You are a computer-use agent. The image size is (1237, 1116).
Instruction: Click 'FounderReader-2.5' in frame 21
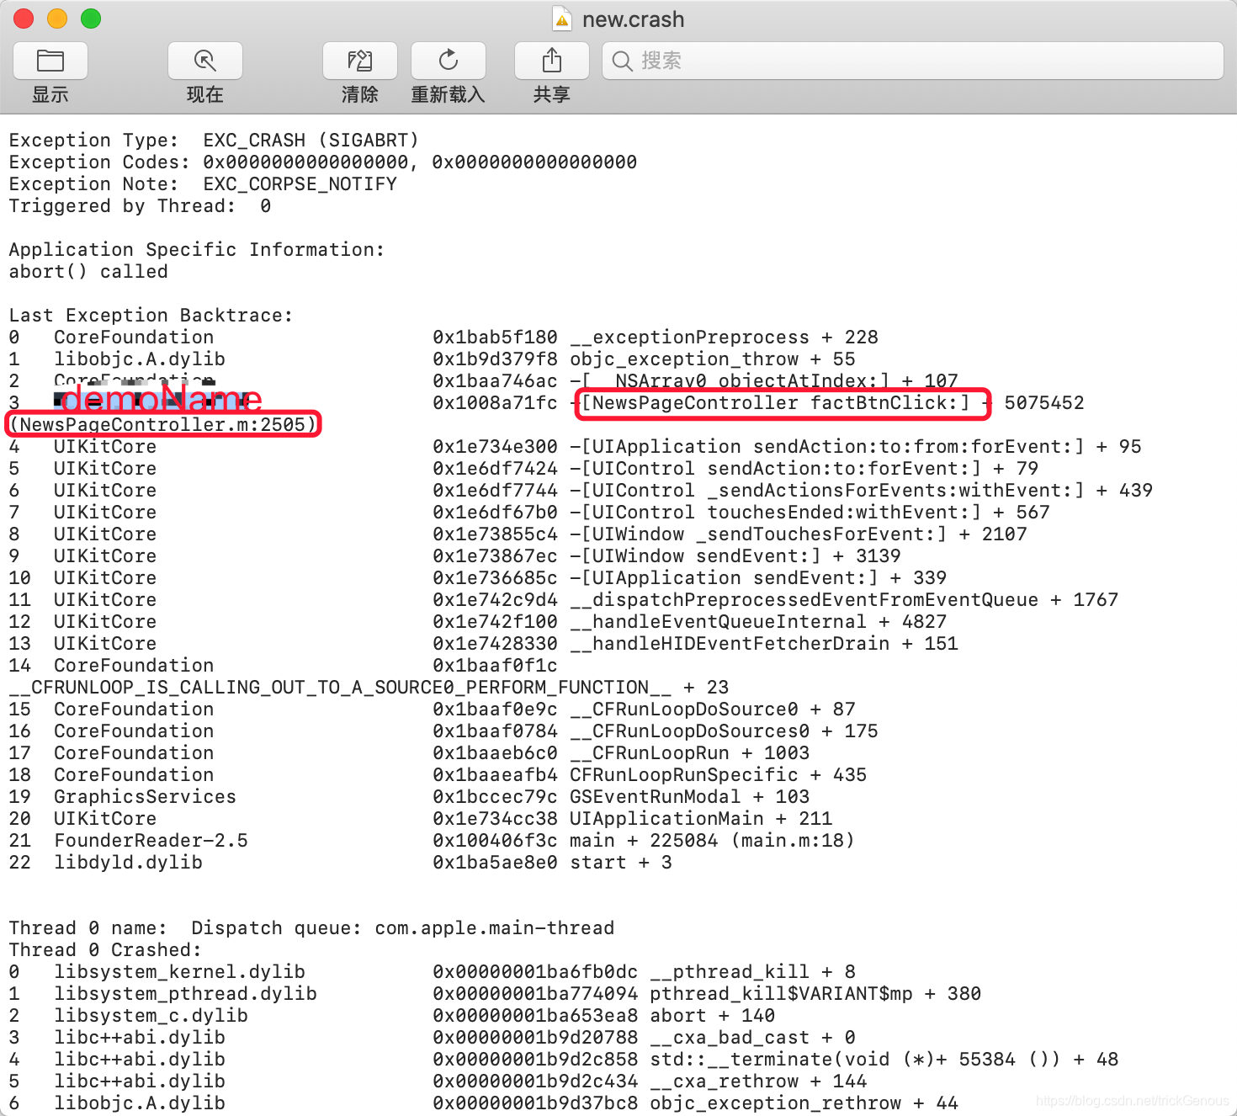tap(151, 840)
